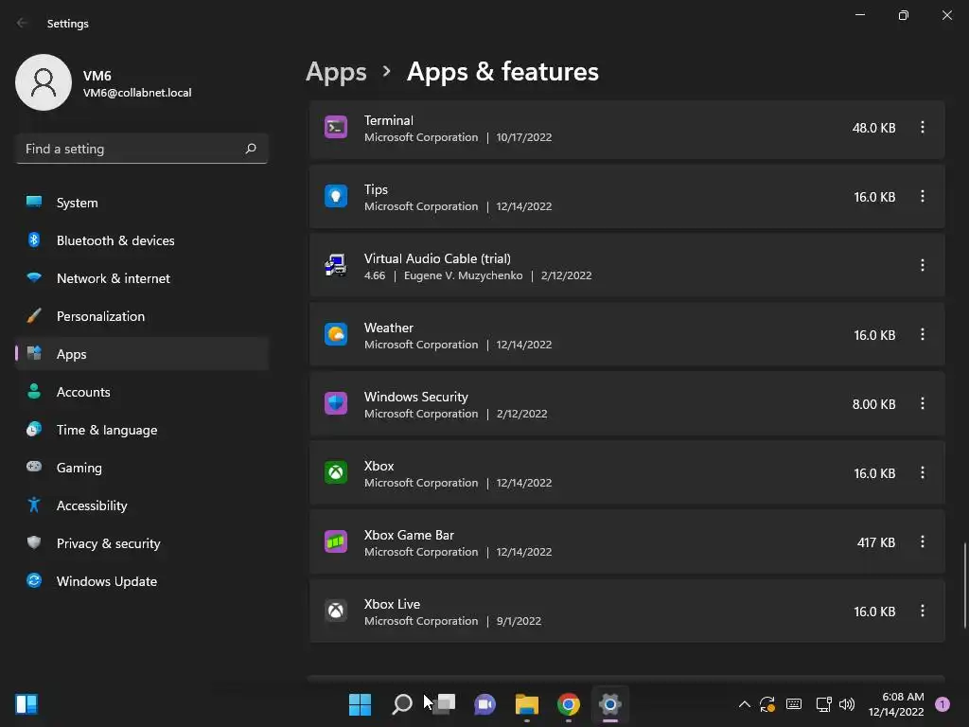Click the Xbox Game Bar icon
Viewport: 969px width, 727px height.
click(336, 542)
